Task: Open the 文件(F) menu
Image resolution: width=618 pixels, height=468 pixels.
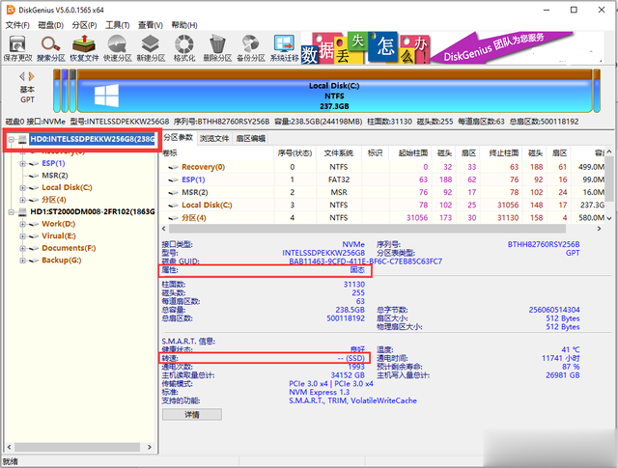Action: coord(17,25)
